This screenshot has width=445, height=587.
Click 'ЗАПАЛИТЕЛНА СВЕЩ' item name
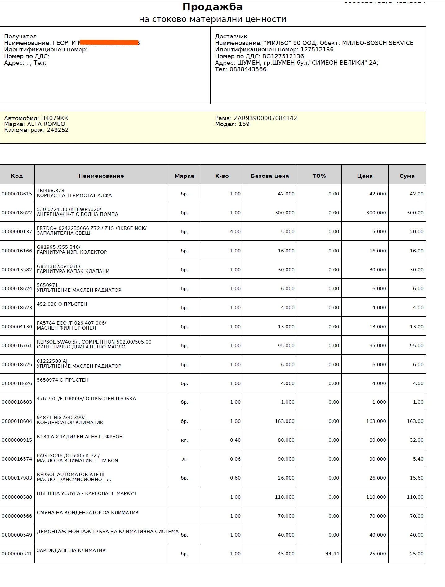point(63,233)
